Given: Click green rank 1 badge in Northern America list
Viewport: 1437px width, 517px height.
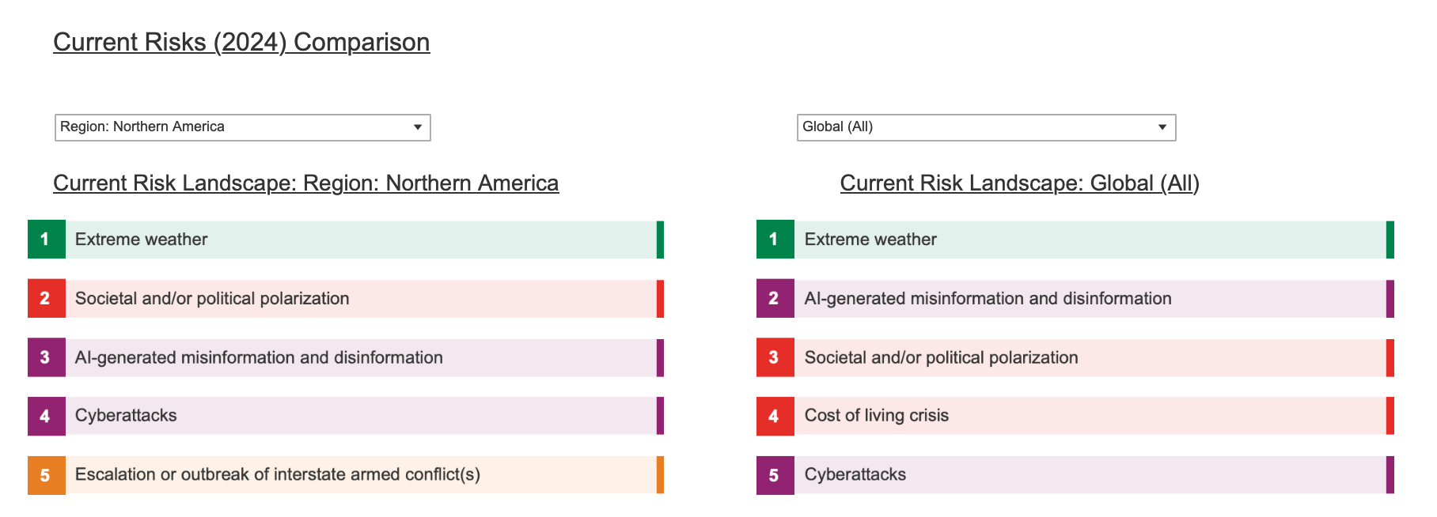Looking at the screenshot, I should tap(47, 240).
